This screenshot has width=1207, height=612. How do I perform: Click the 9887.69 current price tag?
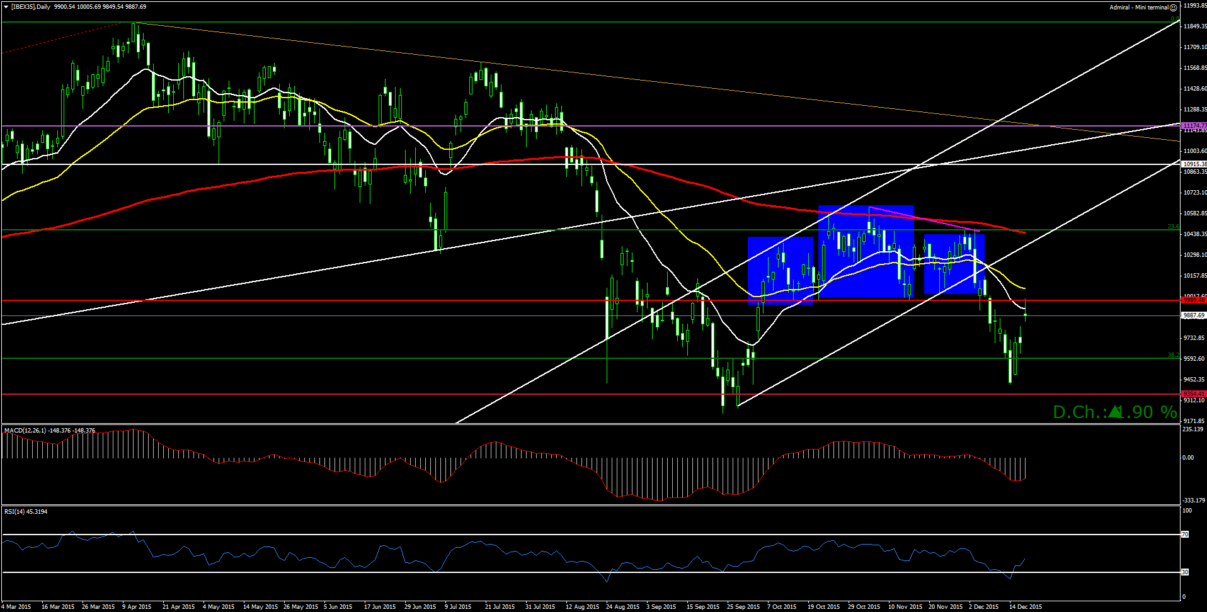(1194, 315)
